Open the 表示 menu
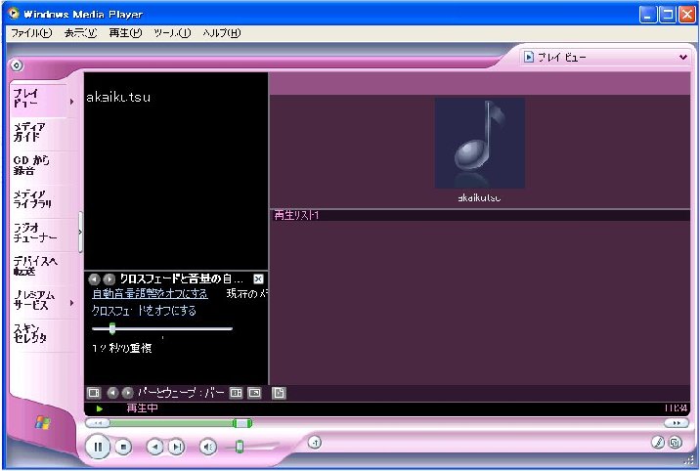 pyautogui.click(x=81, y=33)
